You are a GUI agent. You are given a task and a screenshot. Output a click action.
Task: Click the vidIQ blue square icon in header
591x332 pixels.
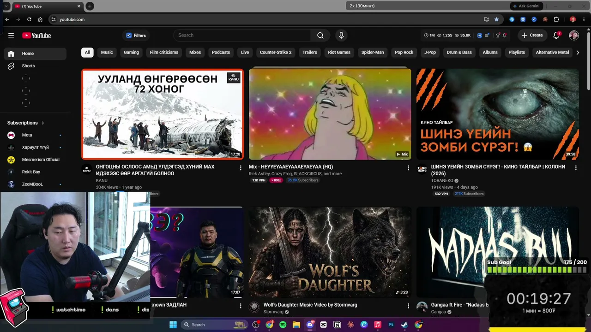click(480, 36)
